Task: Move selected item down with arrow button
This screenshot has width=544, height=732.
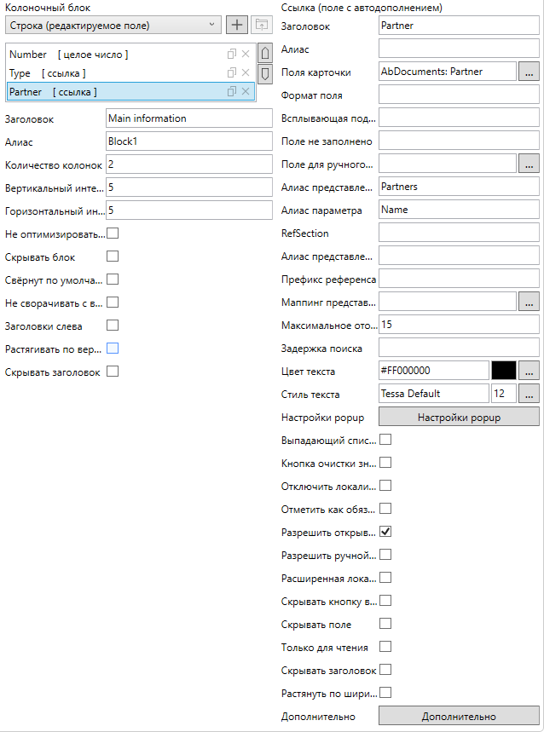Action: coord(264,74)
